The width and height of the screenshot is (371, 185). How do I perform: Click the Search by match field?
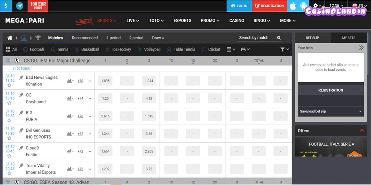257,38
